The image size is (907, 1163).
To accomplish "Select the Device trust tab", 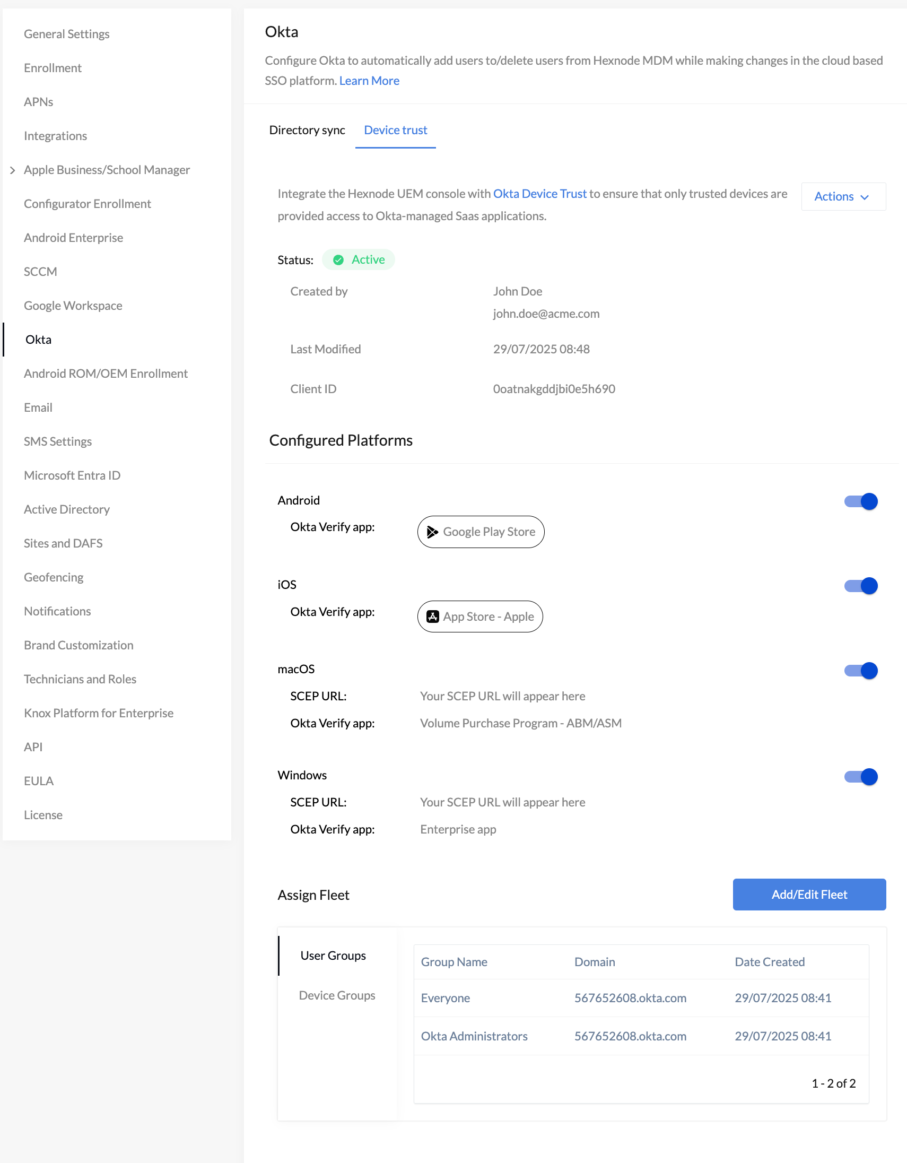I will (x=395, y=130).
